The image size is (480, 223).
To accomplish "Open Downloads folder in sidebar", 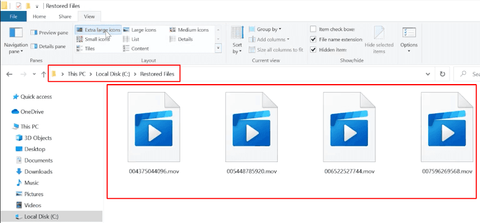I will pyautogui.click(x=34, y=172).
